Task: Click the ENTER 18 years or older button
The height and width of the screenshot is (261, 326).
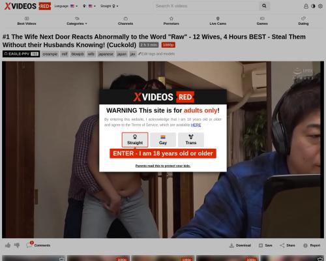Action: (x=163, y=153)
